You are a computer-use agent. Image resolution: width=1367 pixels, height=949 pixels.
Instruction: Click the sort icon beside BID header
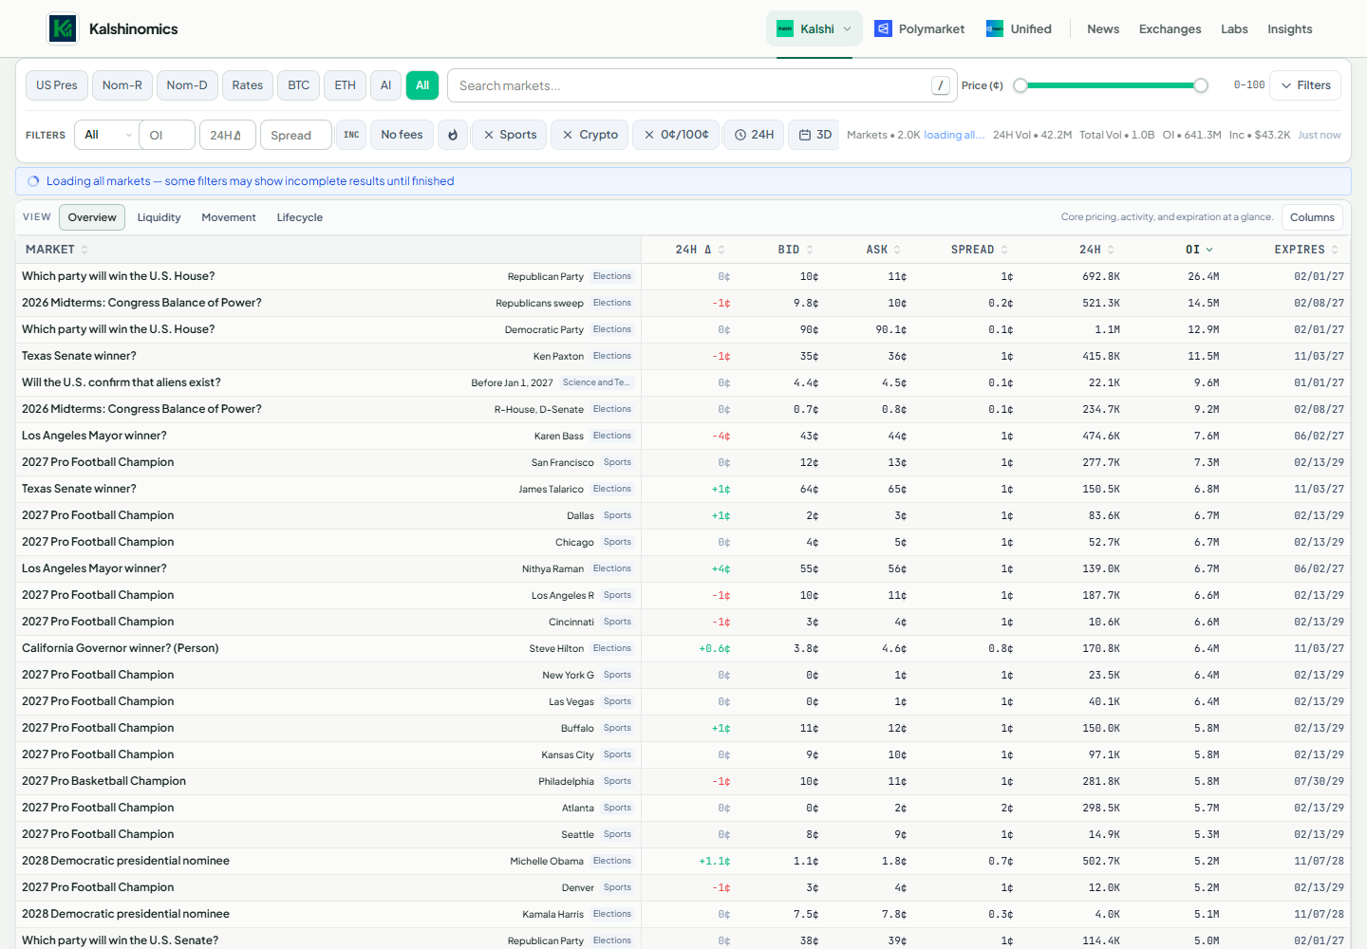click(x=810, y=250)
